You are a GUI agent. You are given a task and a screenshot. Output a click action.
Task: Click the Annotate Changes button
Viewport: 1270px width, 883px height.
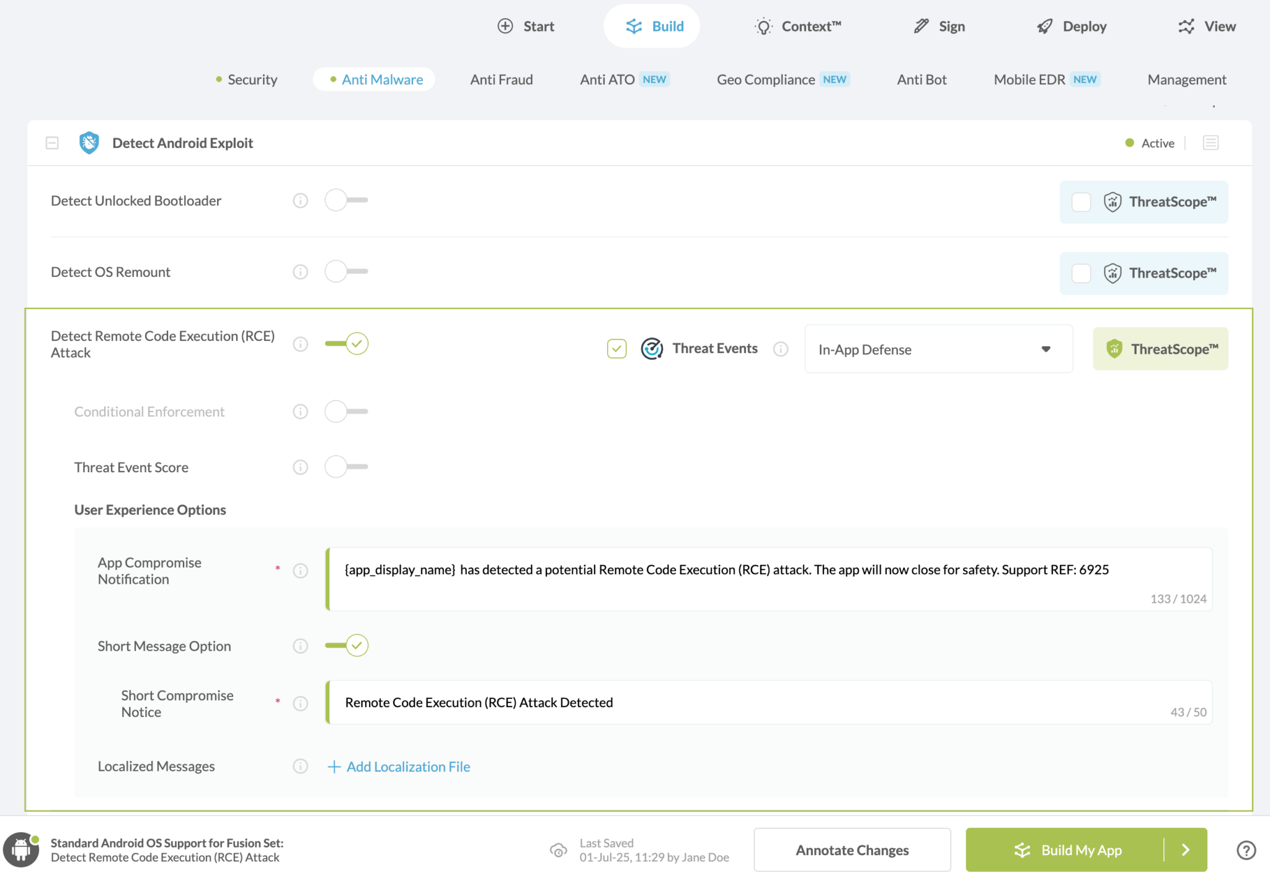click(851, 850)
